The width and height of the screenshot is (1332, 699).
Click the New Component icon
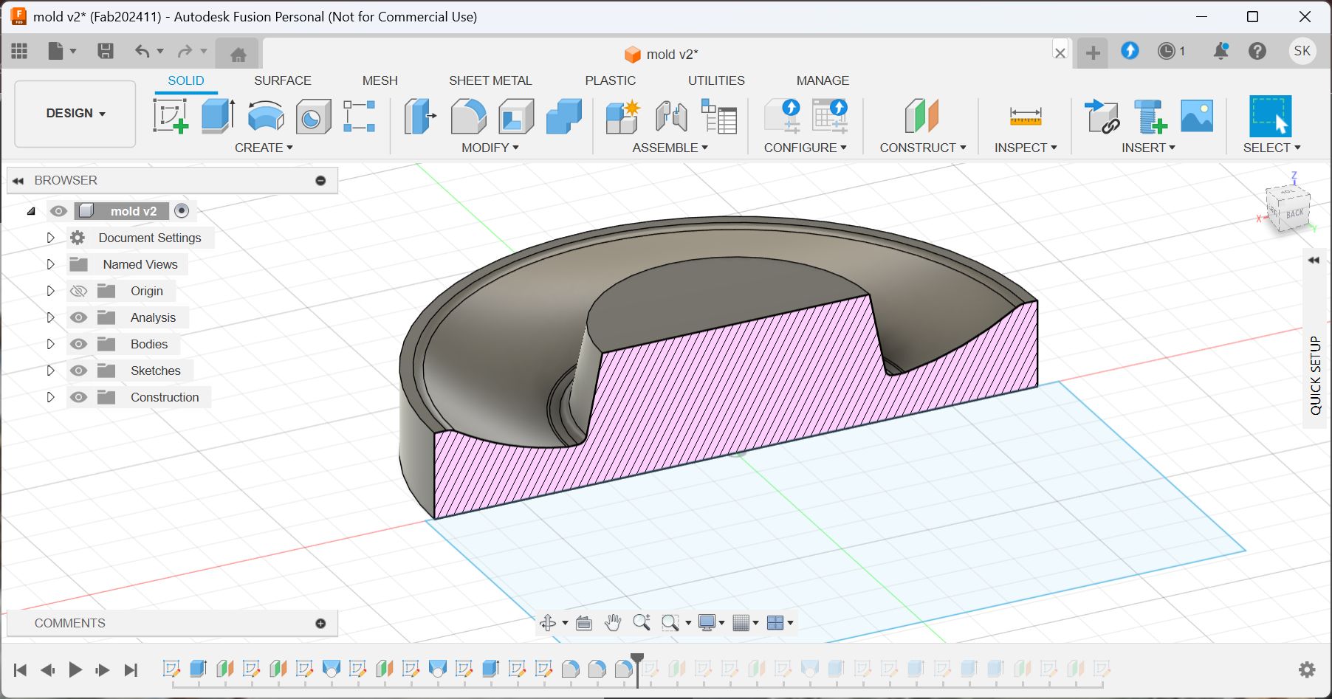622,116
